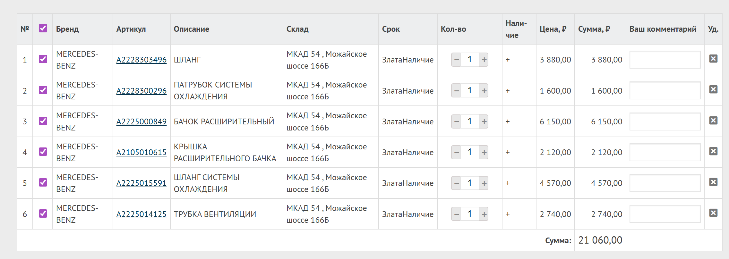Viewport: 729px width, 259px height.
Task: Increase quantity for ТРУБКА ВЕНТИЛЯЦИИ
Action: (x=484, y=214)
